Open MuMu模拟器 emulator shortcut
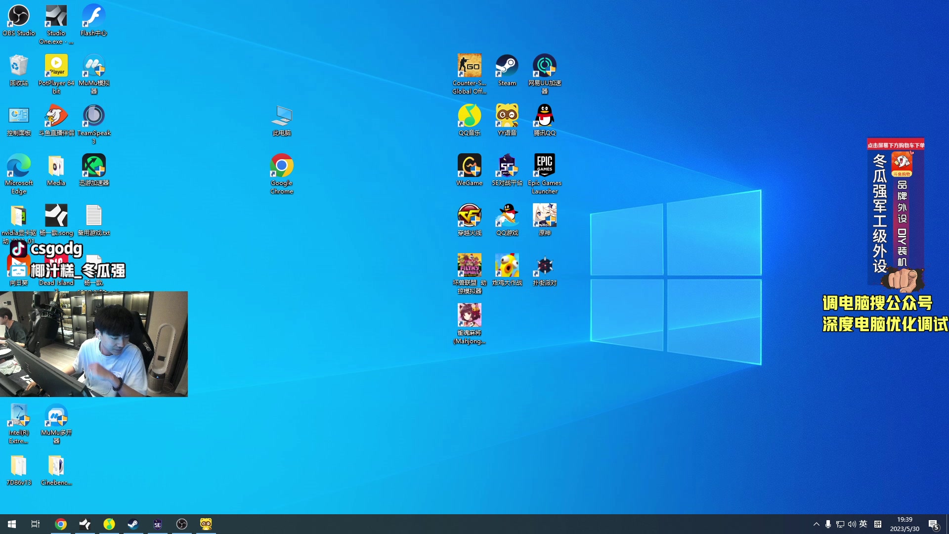 [x=94, y=74]
